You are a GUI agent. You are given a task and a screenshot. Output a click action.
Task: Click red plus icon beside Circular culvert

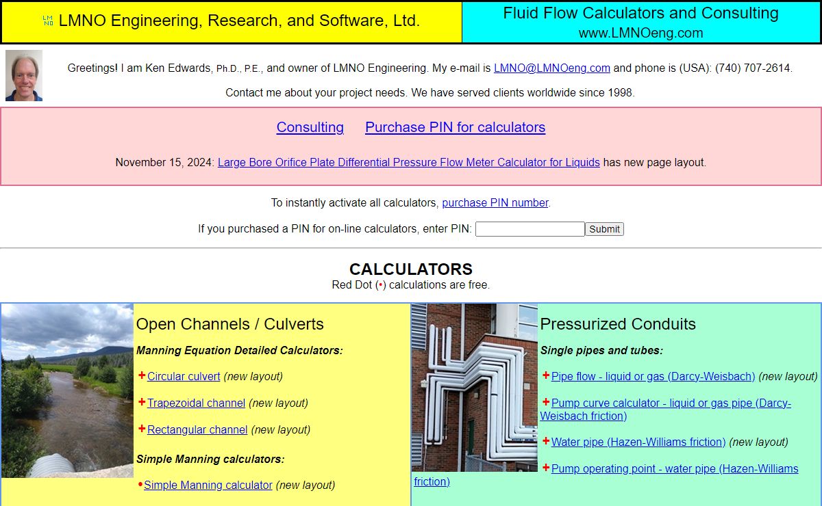pyautogui.click(x=142, y=375)
